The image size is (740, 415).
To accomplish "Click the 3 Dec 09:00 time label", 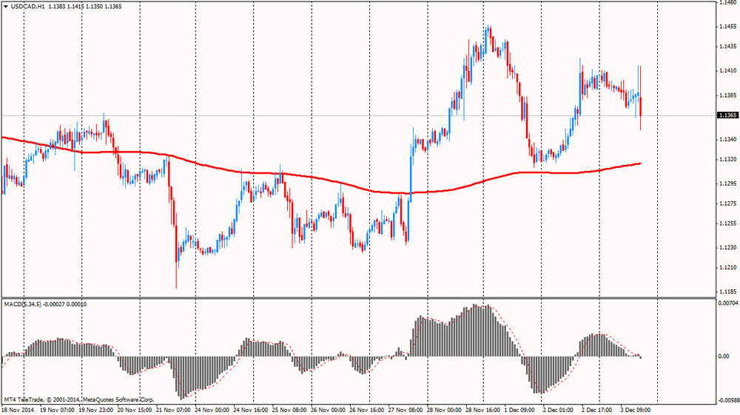I will pos(636,411).
